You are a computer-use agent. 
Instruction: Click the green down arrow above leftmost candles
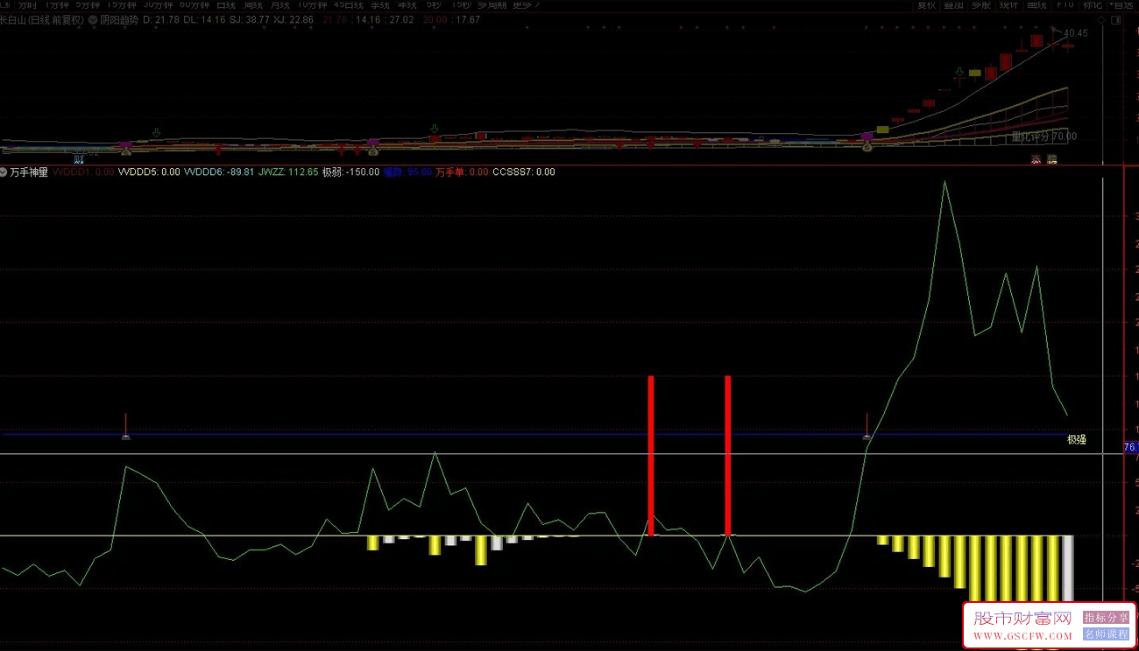(x=156, y=133)
